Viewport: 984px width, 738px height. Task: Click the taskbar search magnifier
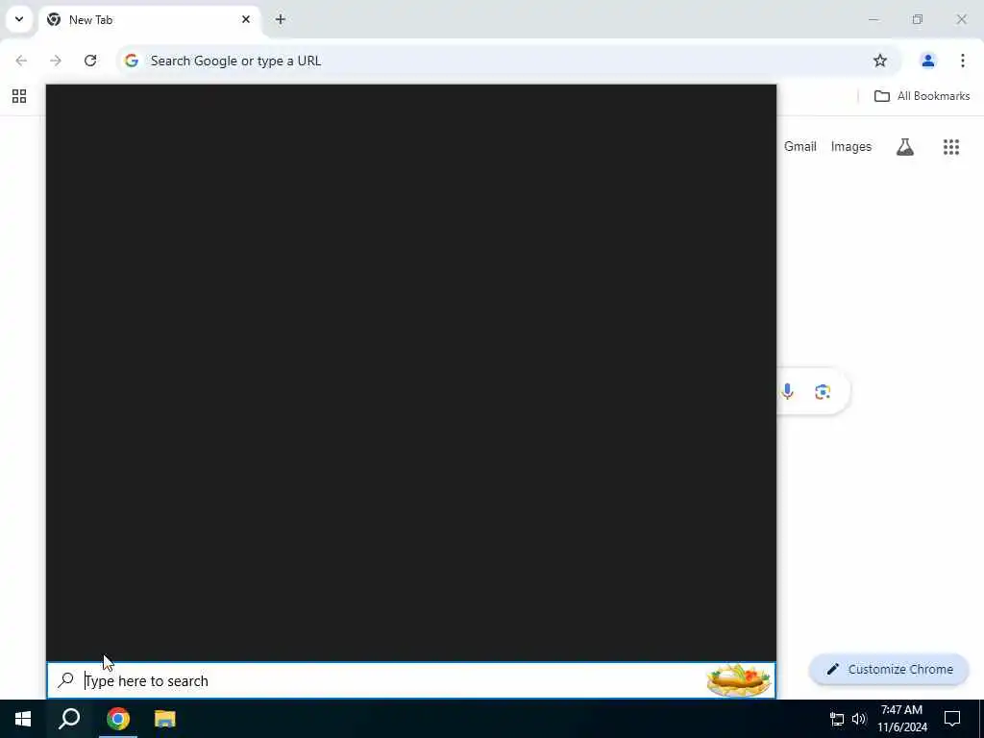coord(69,719)
